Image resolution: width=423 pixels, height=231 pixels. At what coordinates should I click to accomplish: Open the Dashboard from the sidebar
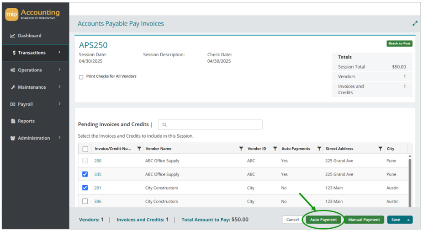tap(29, 35)
